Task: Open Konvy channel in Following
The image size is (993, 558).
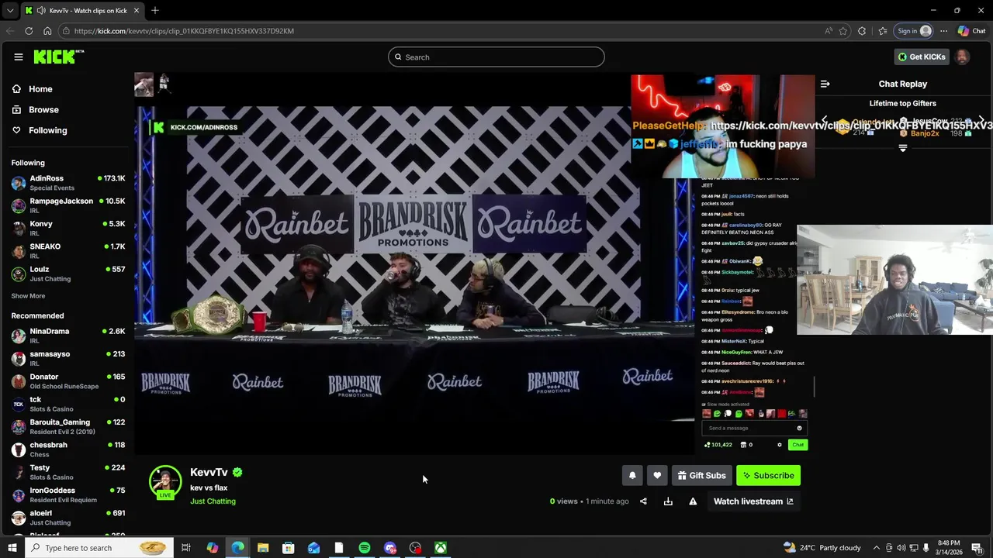Action: 68,228
